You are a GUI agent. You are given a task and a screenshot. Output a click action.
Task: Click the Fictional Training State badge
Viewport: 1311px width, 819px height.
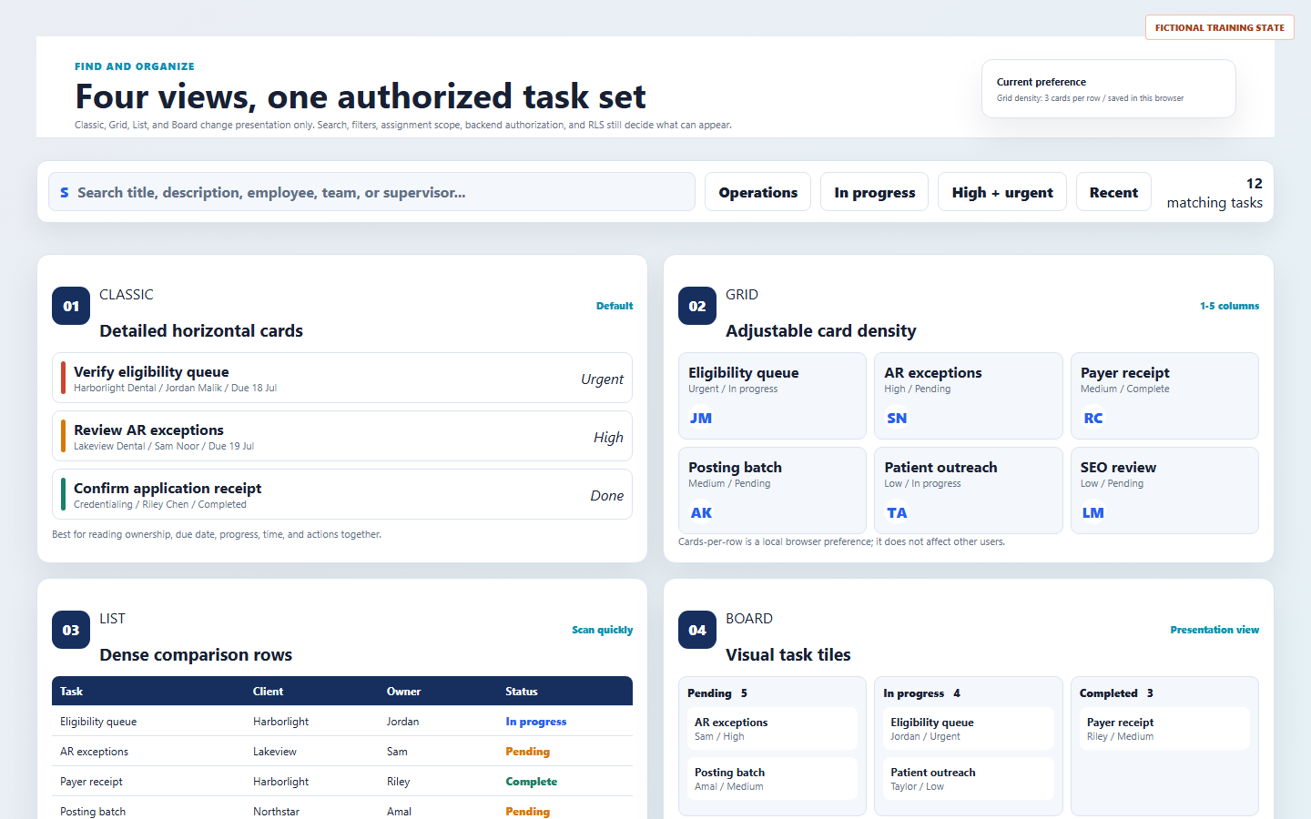point(1219,27)
